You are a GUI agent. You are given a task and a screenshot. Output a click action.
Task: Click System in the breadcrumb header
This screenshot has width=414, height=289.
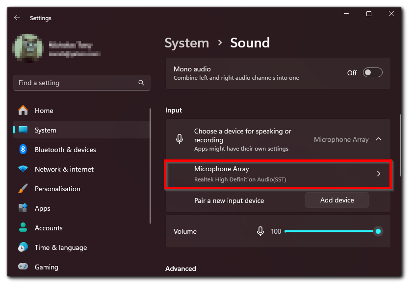click(x=187, y=43)
